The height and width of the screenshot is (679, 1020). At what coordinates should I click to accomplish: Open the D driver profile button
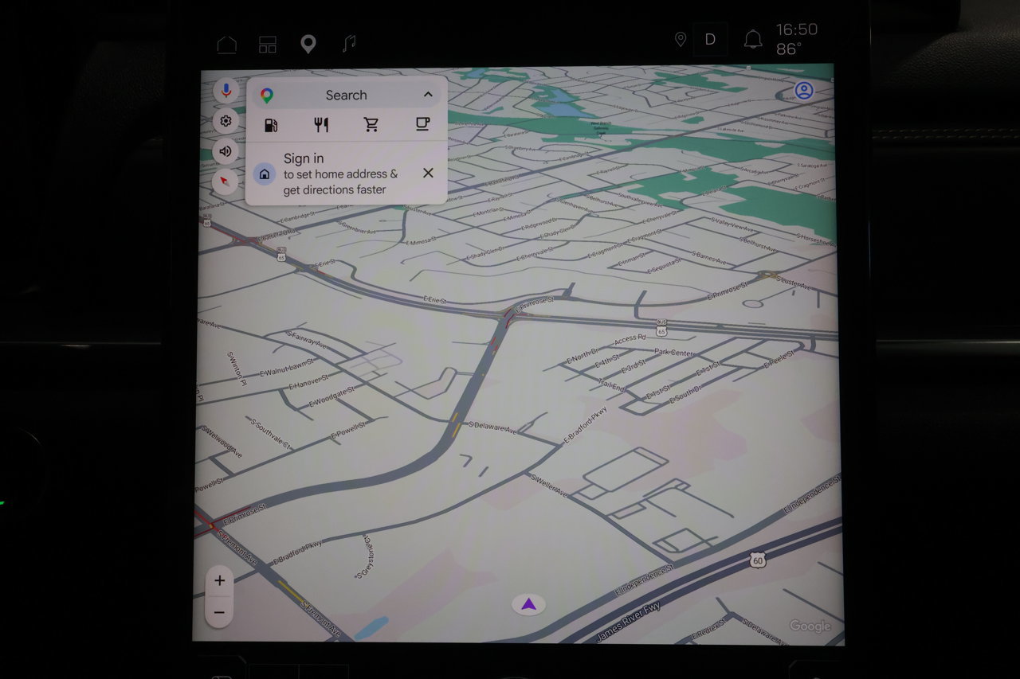[x=710, y=40]
